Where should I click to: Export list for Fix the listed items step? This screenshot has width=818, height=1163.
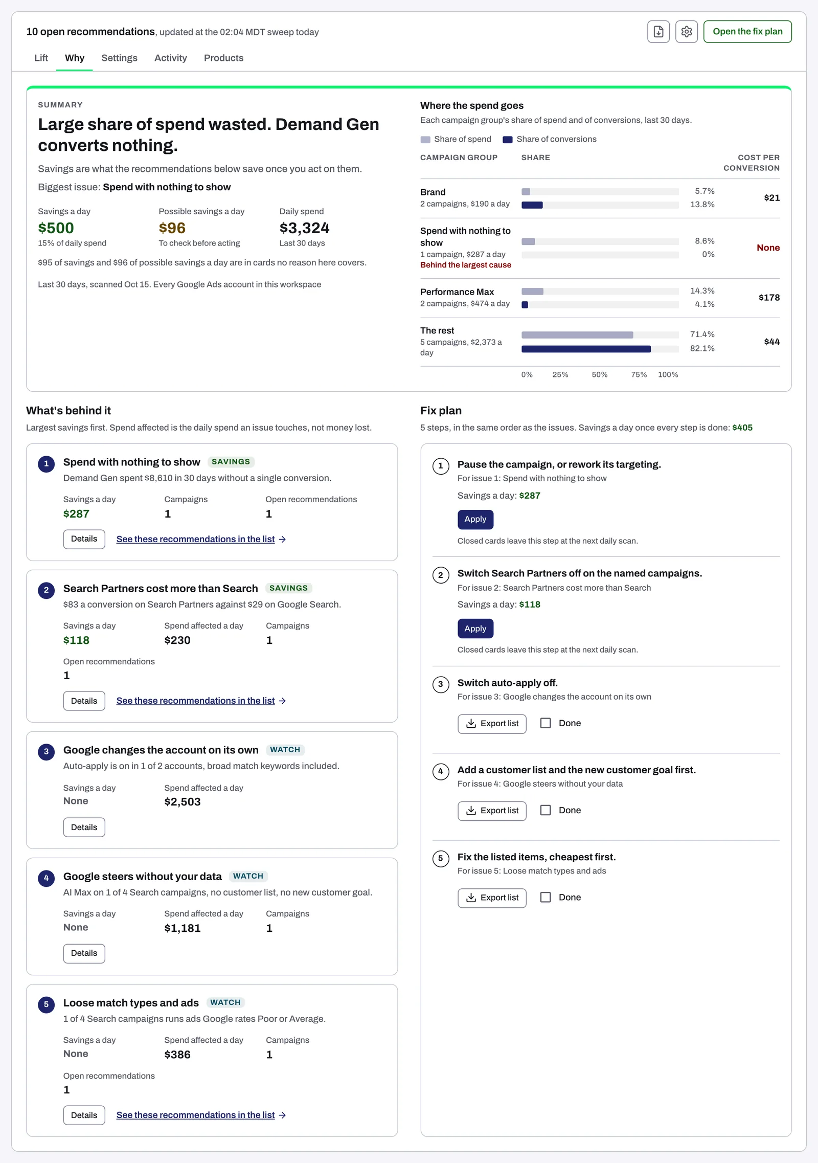coord(492,898)
